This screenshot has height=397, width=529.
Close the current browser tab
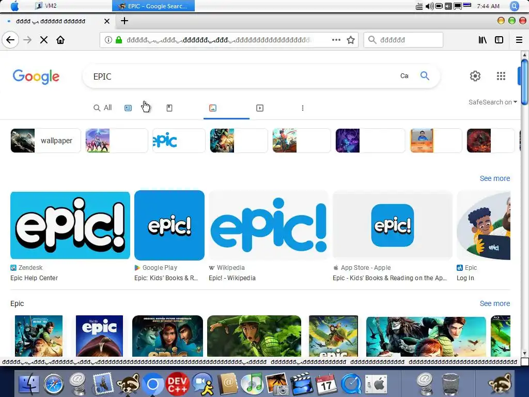tap(107, 21)
